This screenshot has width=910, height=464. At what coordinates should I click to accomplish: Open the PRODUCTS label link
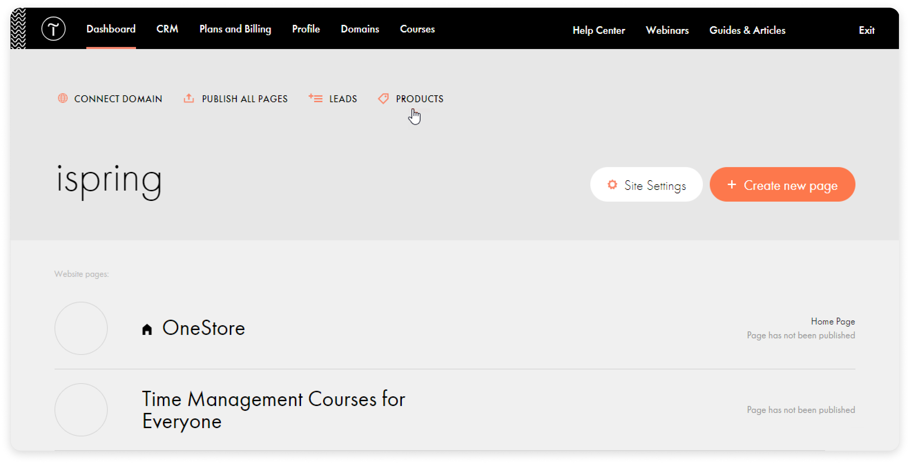coord(419,99)
